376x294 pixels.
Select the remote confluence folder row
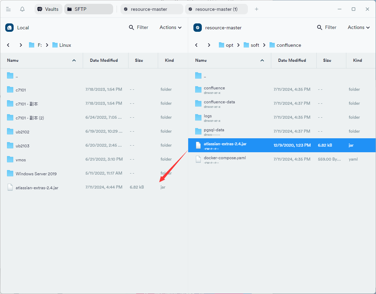tap(282, 89)
